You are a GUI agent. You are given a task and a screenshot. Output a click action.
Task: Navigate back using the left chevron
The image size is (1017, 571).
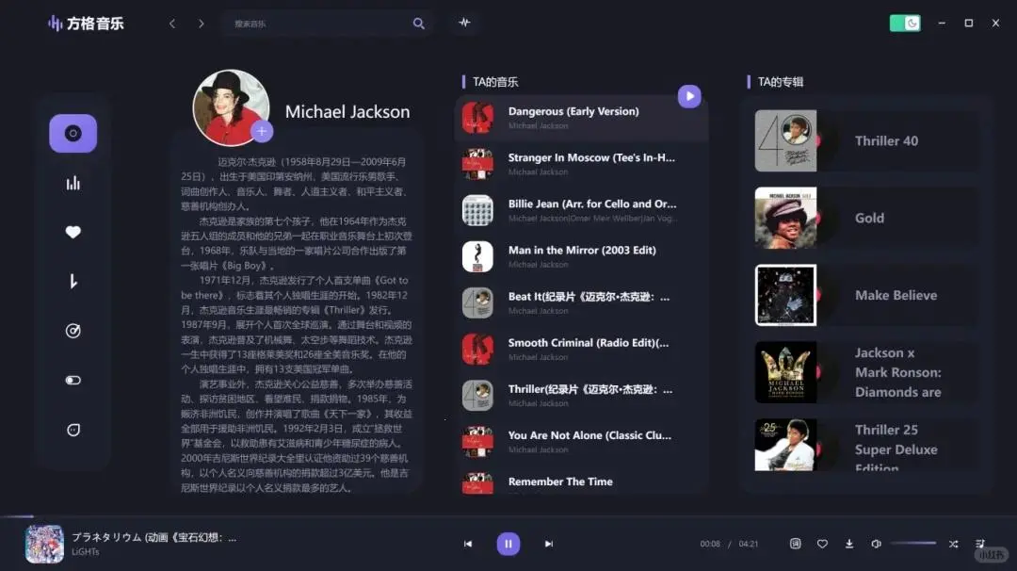(x=172, y=23)
